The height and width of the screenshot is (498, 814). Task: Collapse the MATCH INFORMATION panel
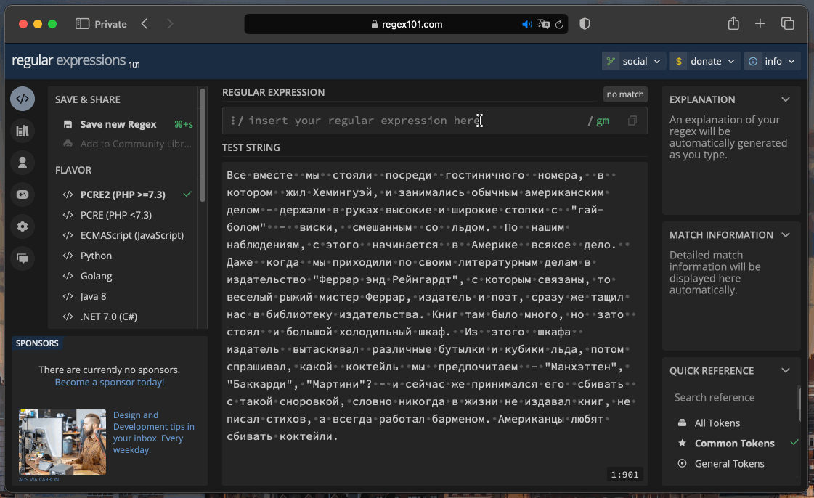786,234
